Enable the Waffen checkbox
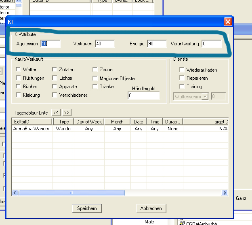Screen dimensions: 252x225 pyautogui.click(x=19, y=70)
